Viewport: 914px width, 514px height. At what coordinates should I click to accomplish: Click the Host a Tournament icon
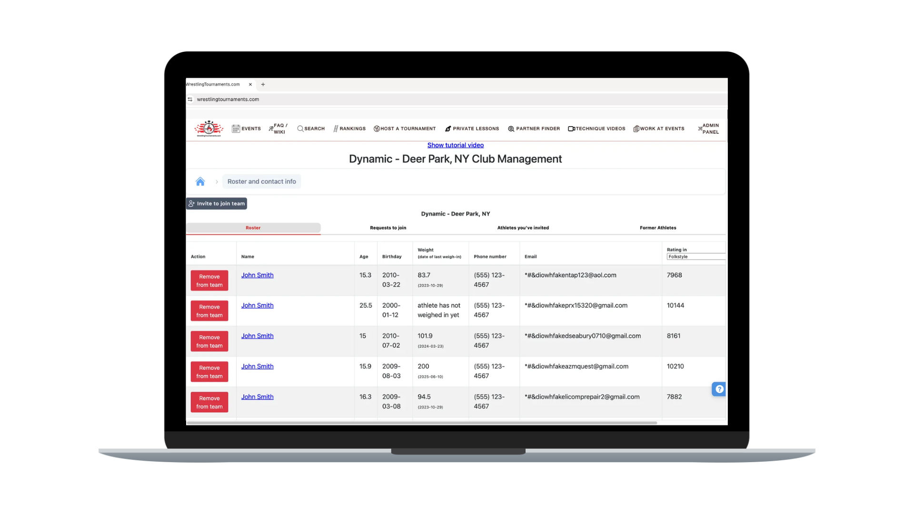click(x=377, y=128)
